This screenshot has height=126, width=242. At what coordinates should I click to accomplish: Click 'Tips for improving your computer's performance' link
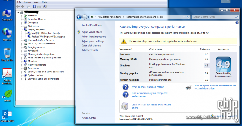point(150,95)
